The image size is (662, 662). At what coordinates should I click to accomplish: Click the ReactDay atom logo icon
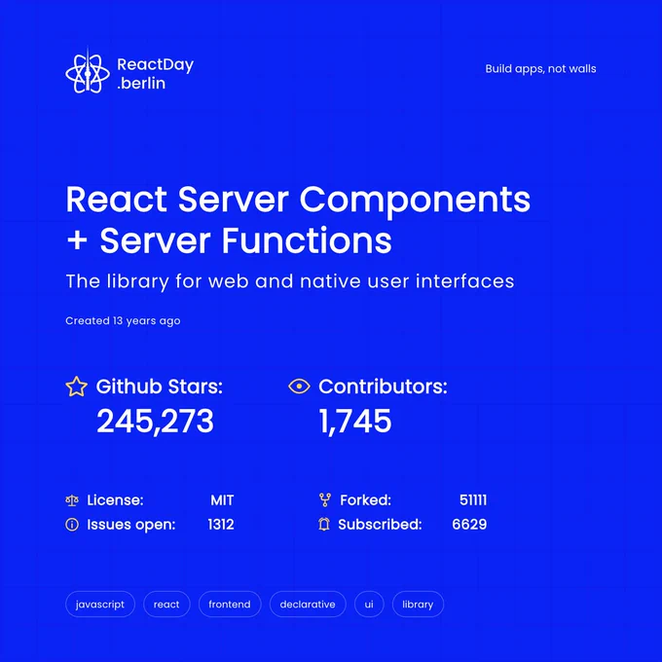(x=88, y=72)
